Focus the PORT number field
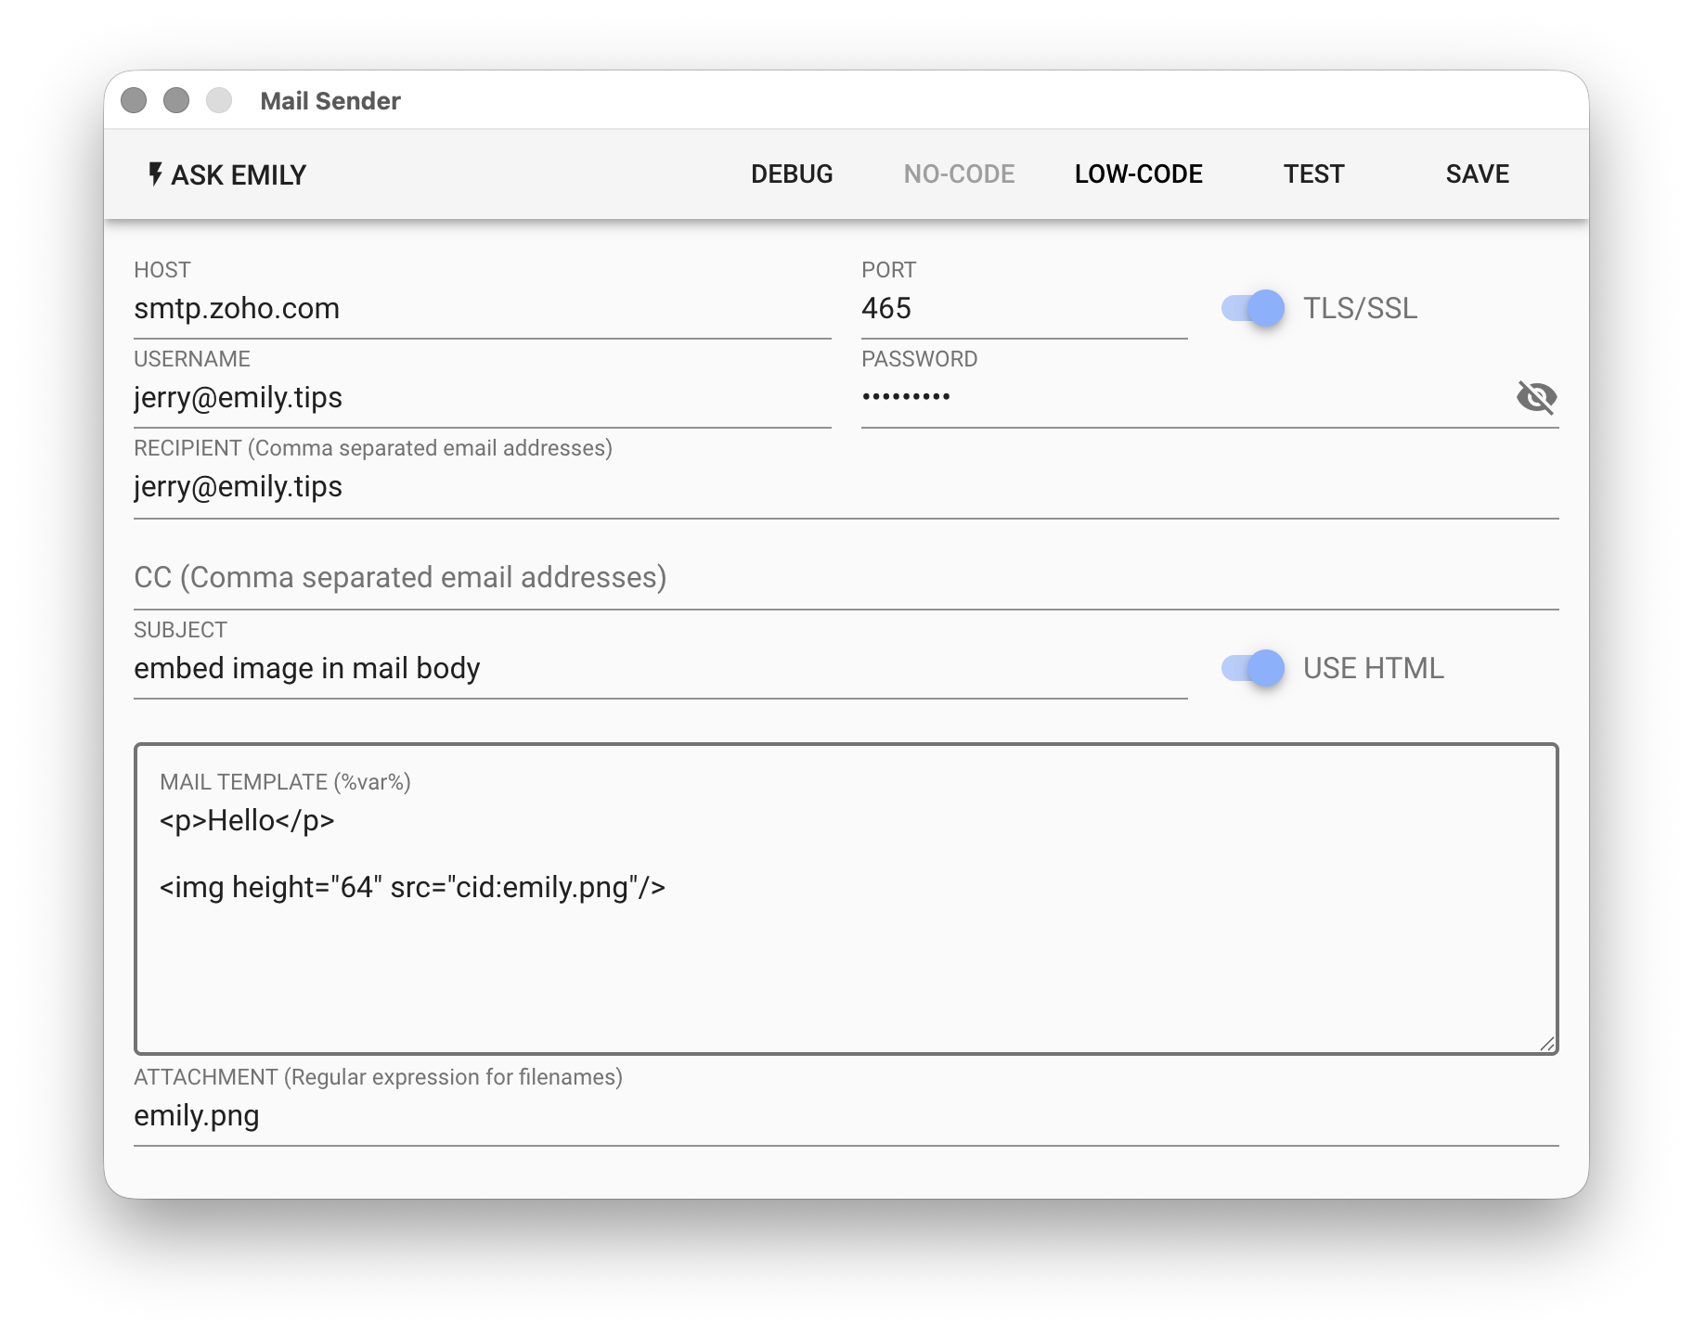This screenshot has width=1693, height=1336. [1023, 309]
